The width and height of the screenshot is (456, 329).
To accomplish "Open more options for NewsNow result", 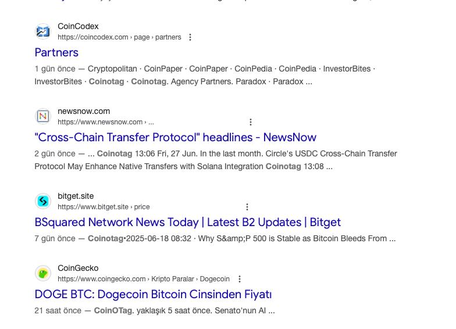I will point(251,122).
